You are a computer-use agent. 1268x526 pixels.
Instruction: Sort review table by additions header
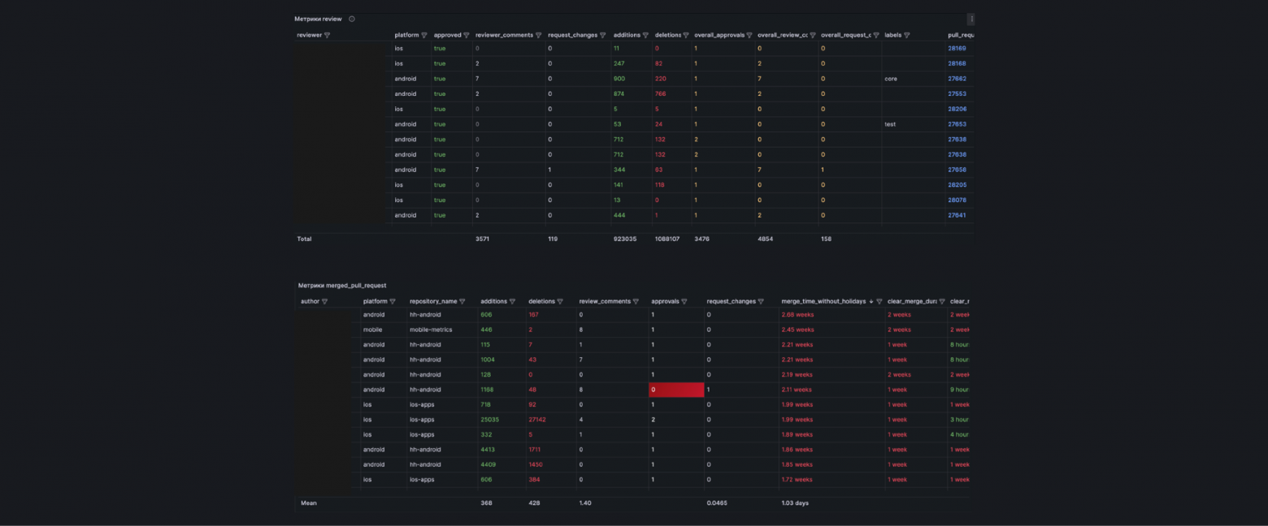627,35
